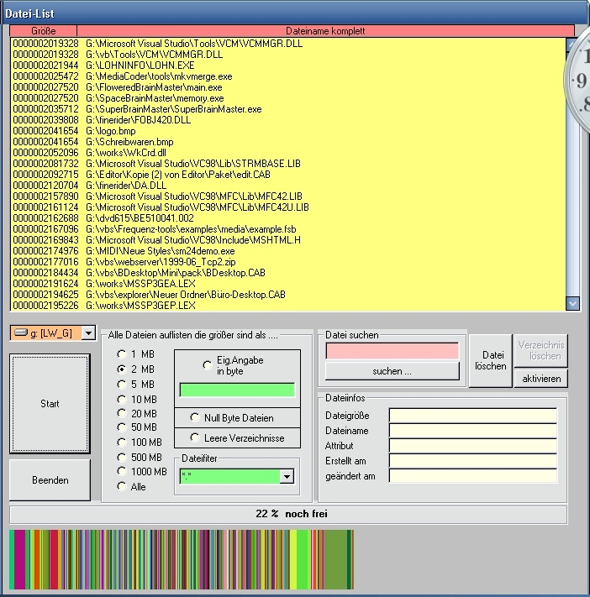Click the Dateiname komplett column header
Viewport: 590px width, 597px height.
[x=325, y=31]
